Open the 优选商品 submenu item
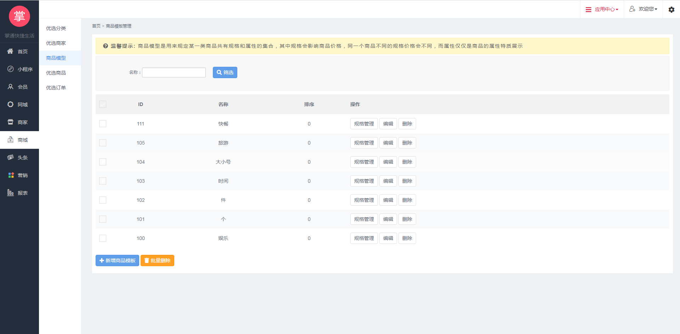Image resolution: width=680 pixels, height=334 pixels. (x=60, y=73)
